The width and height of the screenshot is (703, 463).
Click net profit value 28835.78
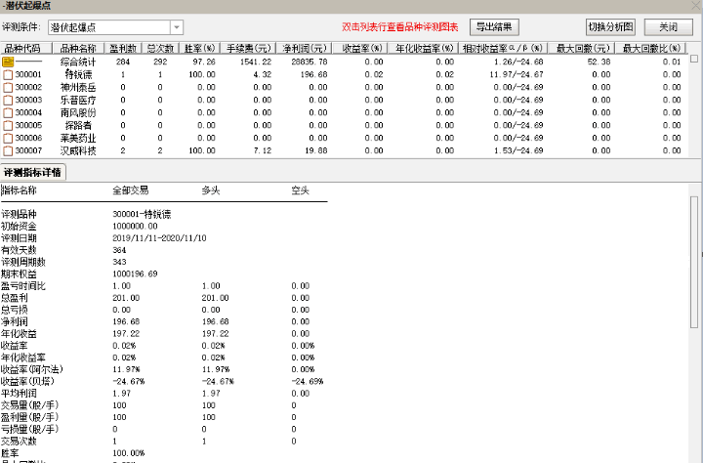pos(309,62)
